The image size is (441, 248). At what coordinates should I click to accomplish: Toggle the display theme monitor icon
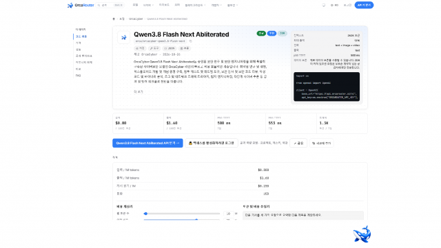324,5
